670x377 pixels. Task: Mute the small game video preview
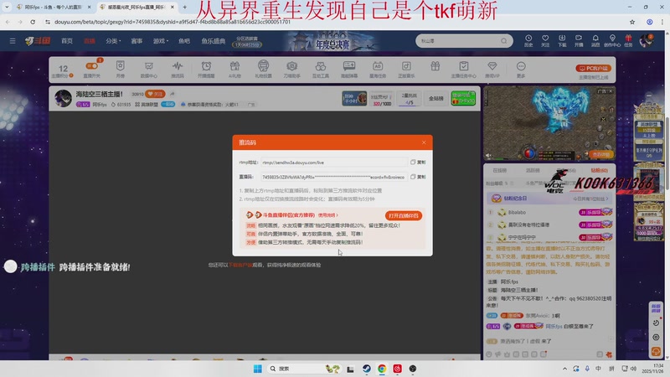(x=489, y=156)
